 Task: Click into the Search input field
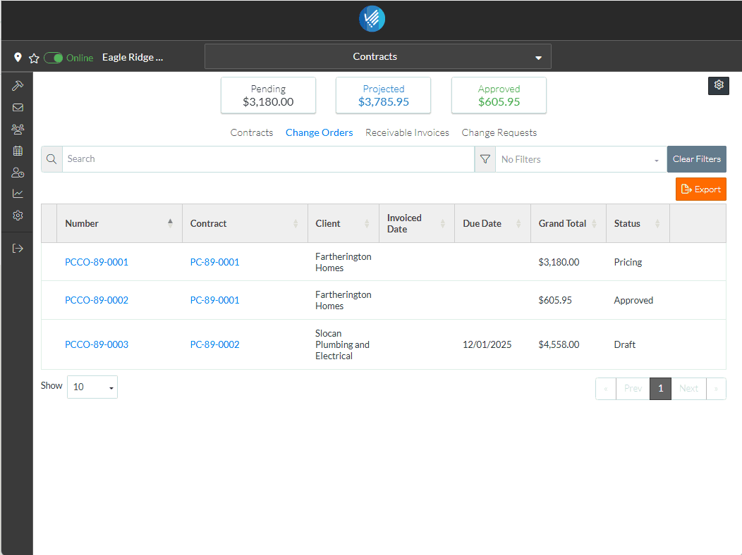pos(268,159)
